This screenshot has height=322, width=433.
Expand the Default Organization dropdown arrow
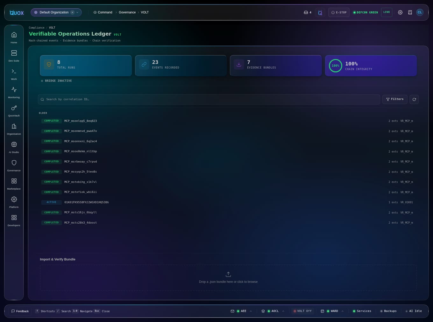pos(77,12)
